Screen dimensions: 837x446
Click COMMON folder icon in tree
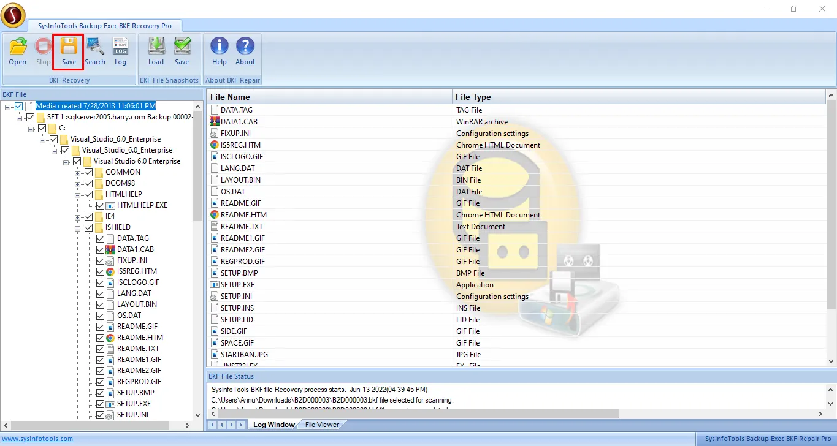click(98, 172)
